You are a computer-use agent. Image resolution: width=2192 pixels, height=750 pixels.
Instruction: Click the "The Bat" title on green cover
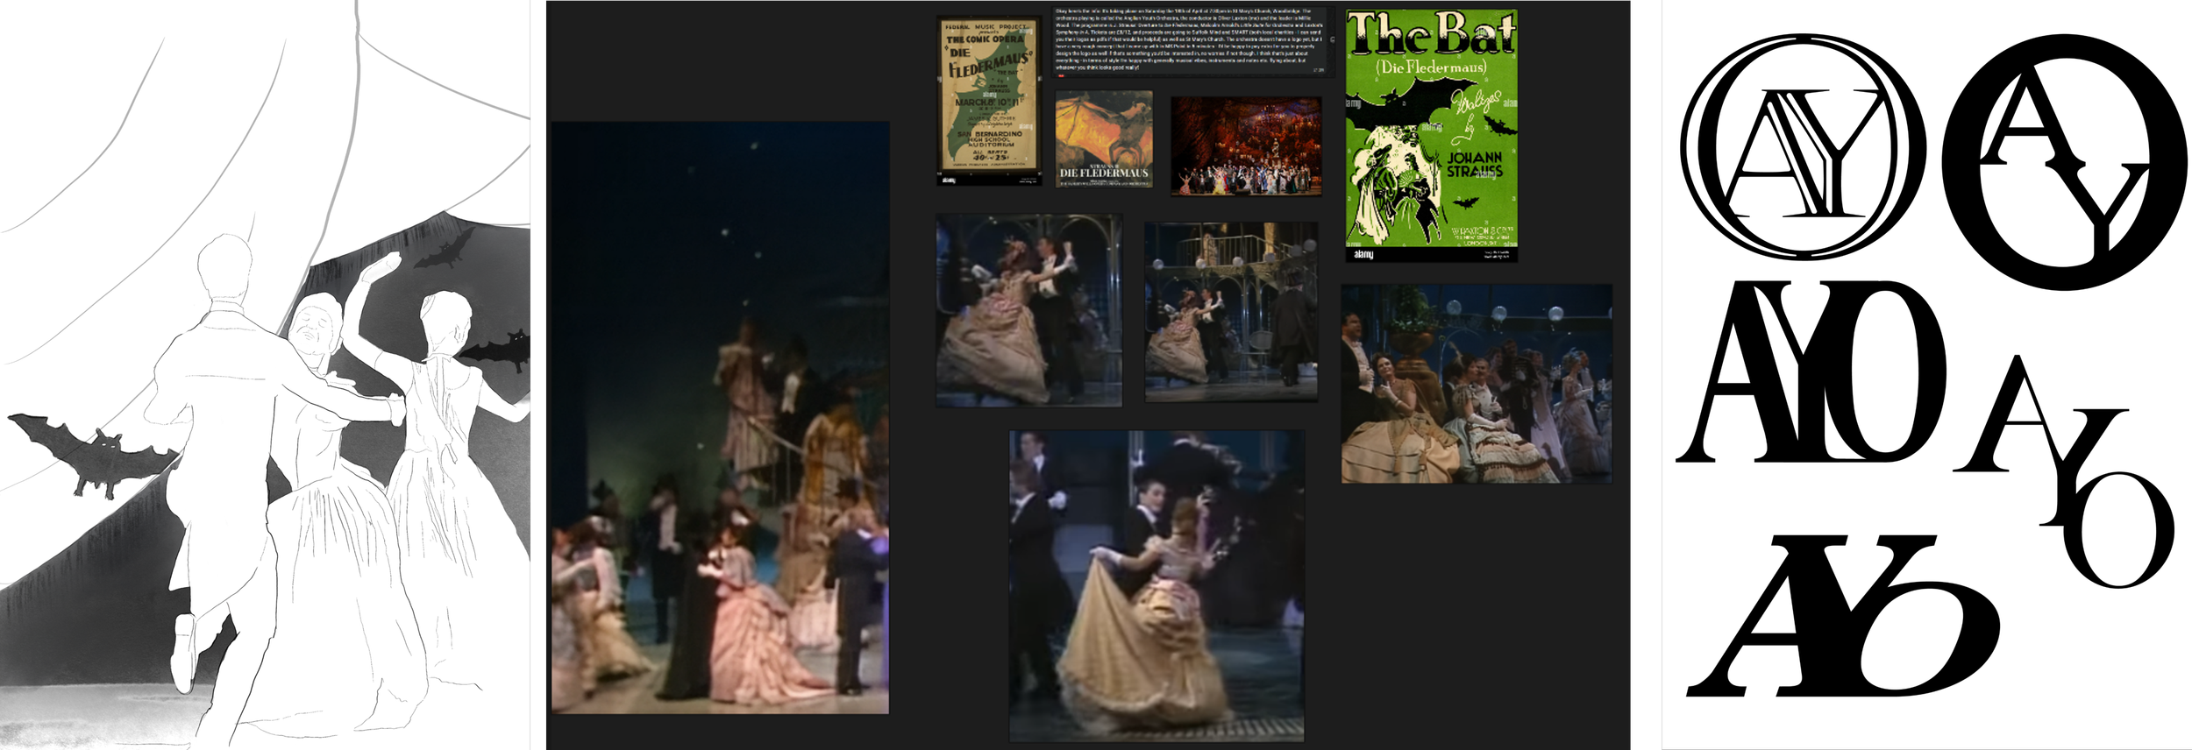pos(1431,33)
